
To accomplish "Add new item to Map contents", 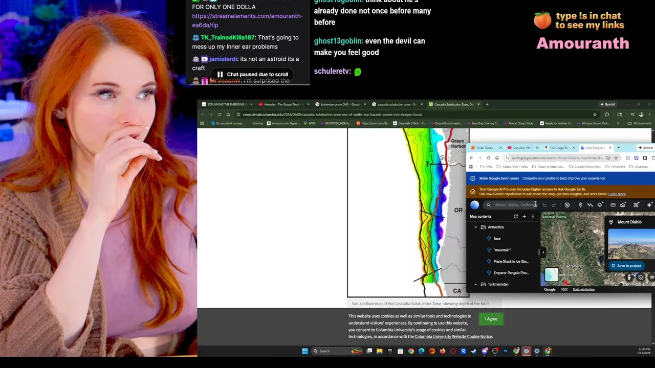I will click(524, 217).
